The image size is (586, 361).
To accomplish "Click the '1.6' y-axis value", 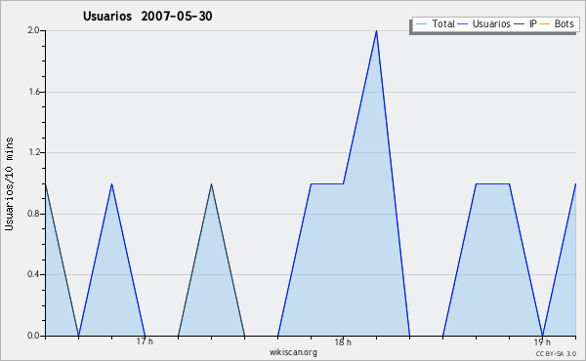I will [34, 92].
